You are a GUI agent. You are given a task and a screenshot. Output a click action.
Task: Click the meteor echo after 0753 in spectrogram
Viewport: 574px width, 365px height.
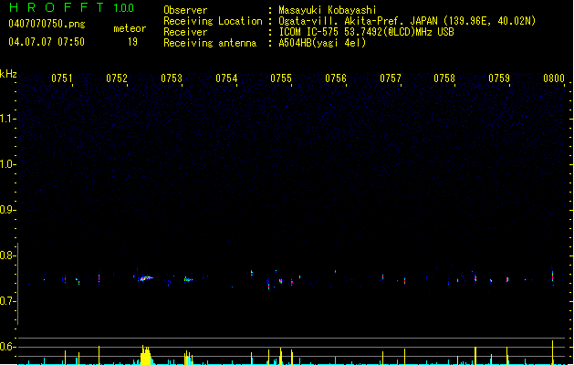coord(188,280)
